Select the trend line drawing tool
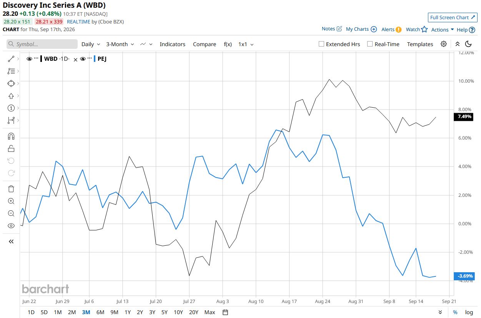481x318 pixels. pos(11,59)
